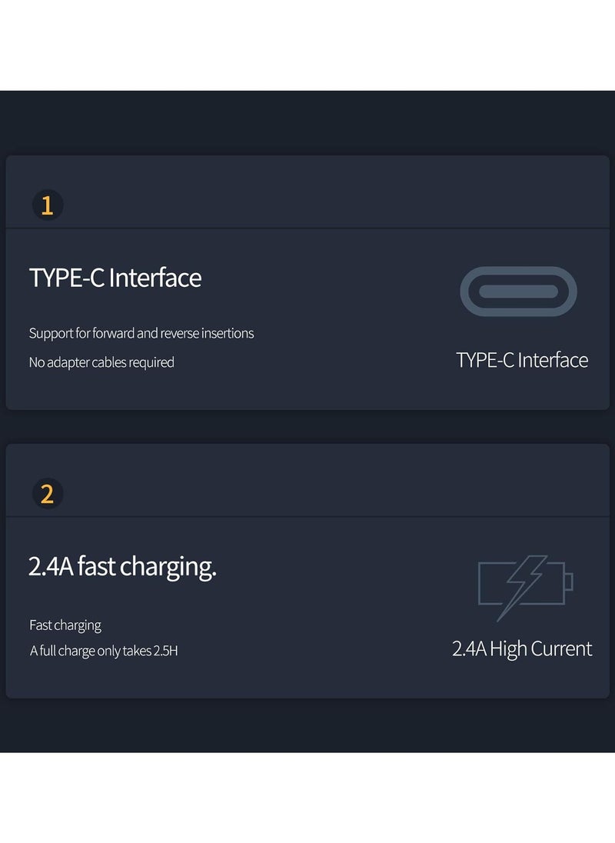Click the battery lightning bolt icon

tap(525, 588)
